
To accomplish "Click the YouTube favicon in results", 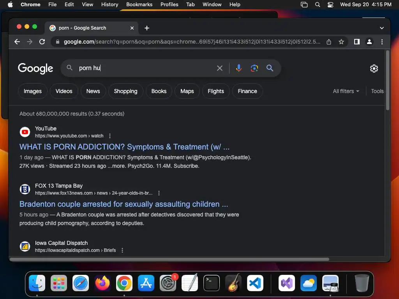I will click(x=25, y=132).
